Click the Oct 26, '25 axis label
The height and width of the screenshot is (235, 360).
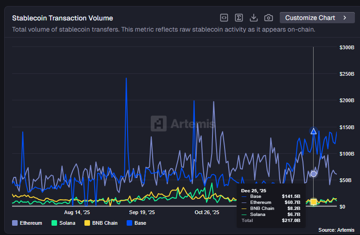pyautogui.click(x=207, y=212)
